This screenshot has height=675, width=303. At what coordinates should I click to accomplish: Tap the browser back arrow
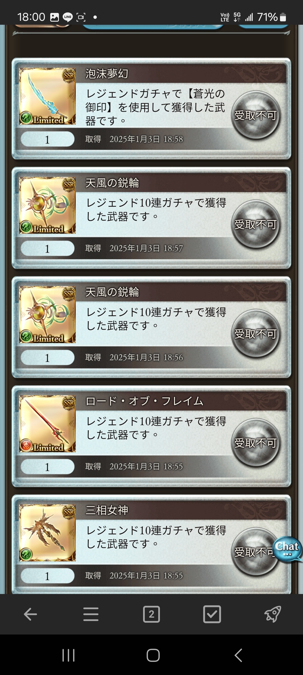30,614
